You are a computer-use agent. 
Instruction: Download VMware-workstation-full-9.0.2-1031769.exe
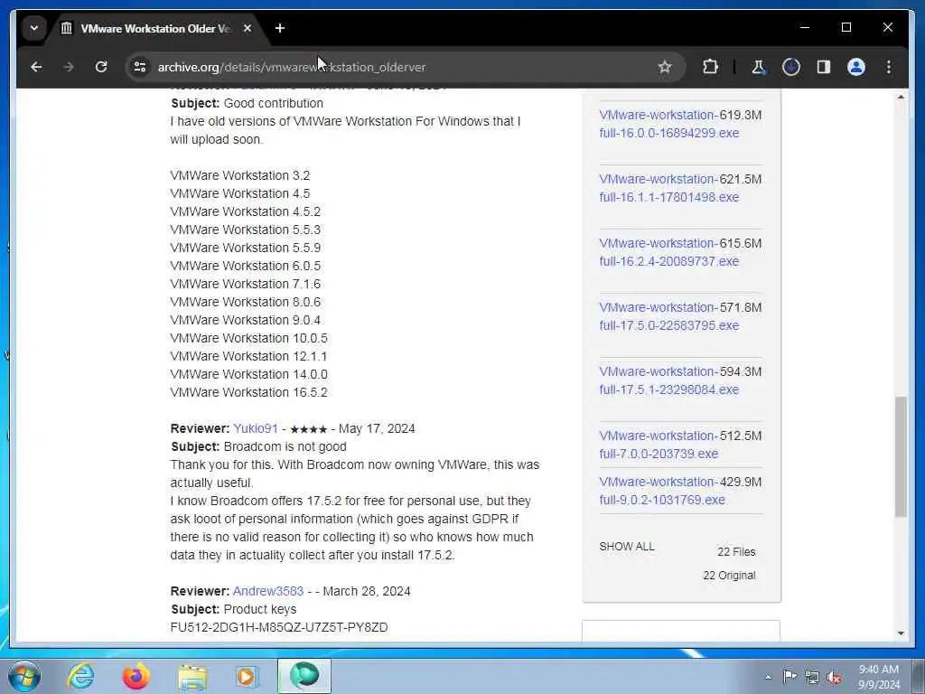(662, 491)
